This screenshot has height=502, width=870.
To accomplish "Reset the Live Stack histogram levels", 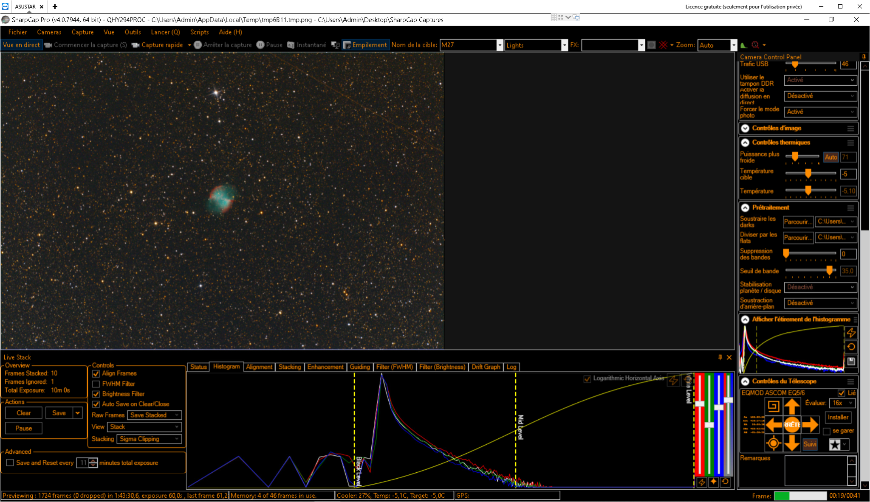I will 726,482.
